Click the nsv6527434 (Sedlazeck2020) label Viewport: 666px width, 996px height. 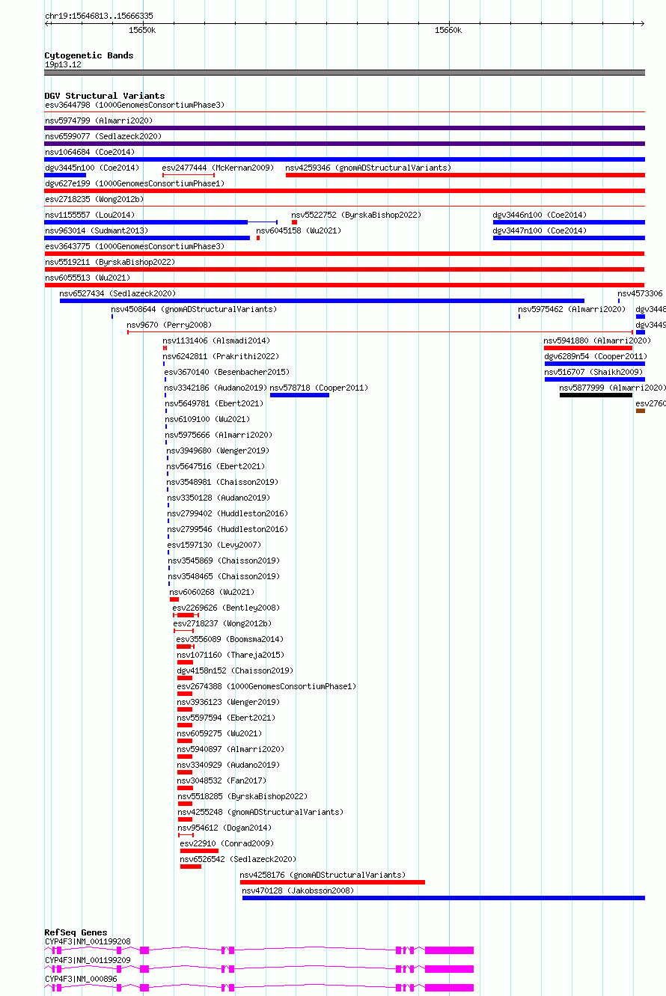(117, 293)
